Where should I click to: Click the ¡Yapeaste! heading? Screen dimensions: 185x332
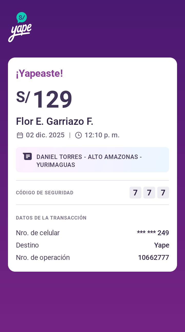[39, 74]
